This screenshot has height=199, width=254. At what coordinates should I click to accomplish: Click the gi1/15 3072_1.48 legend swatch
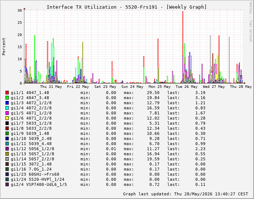[7, 164]
